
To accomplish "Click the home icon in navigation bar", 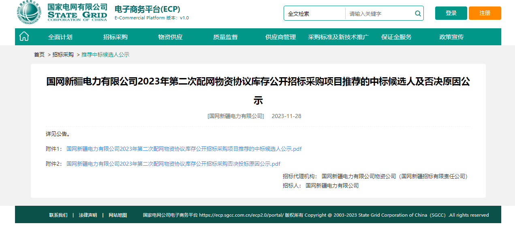I will 24,37.
